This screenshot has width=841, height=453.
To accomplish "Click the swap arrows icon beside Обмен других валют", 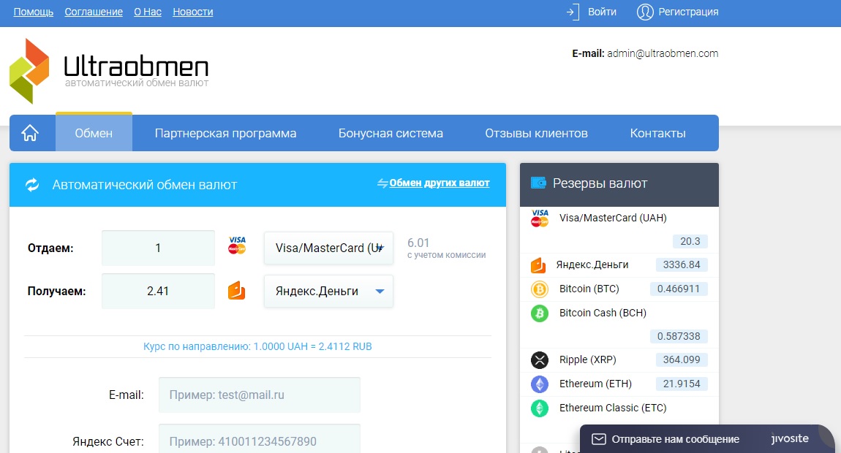I will tap(382, 183).
